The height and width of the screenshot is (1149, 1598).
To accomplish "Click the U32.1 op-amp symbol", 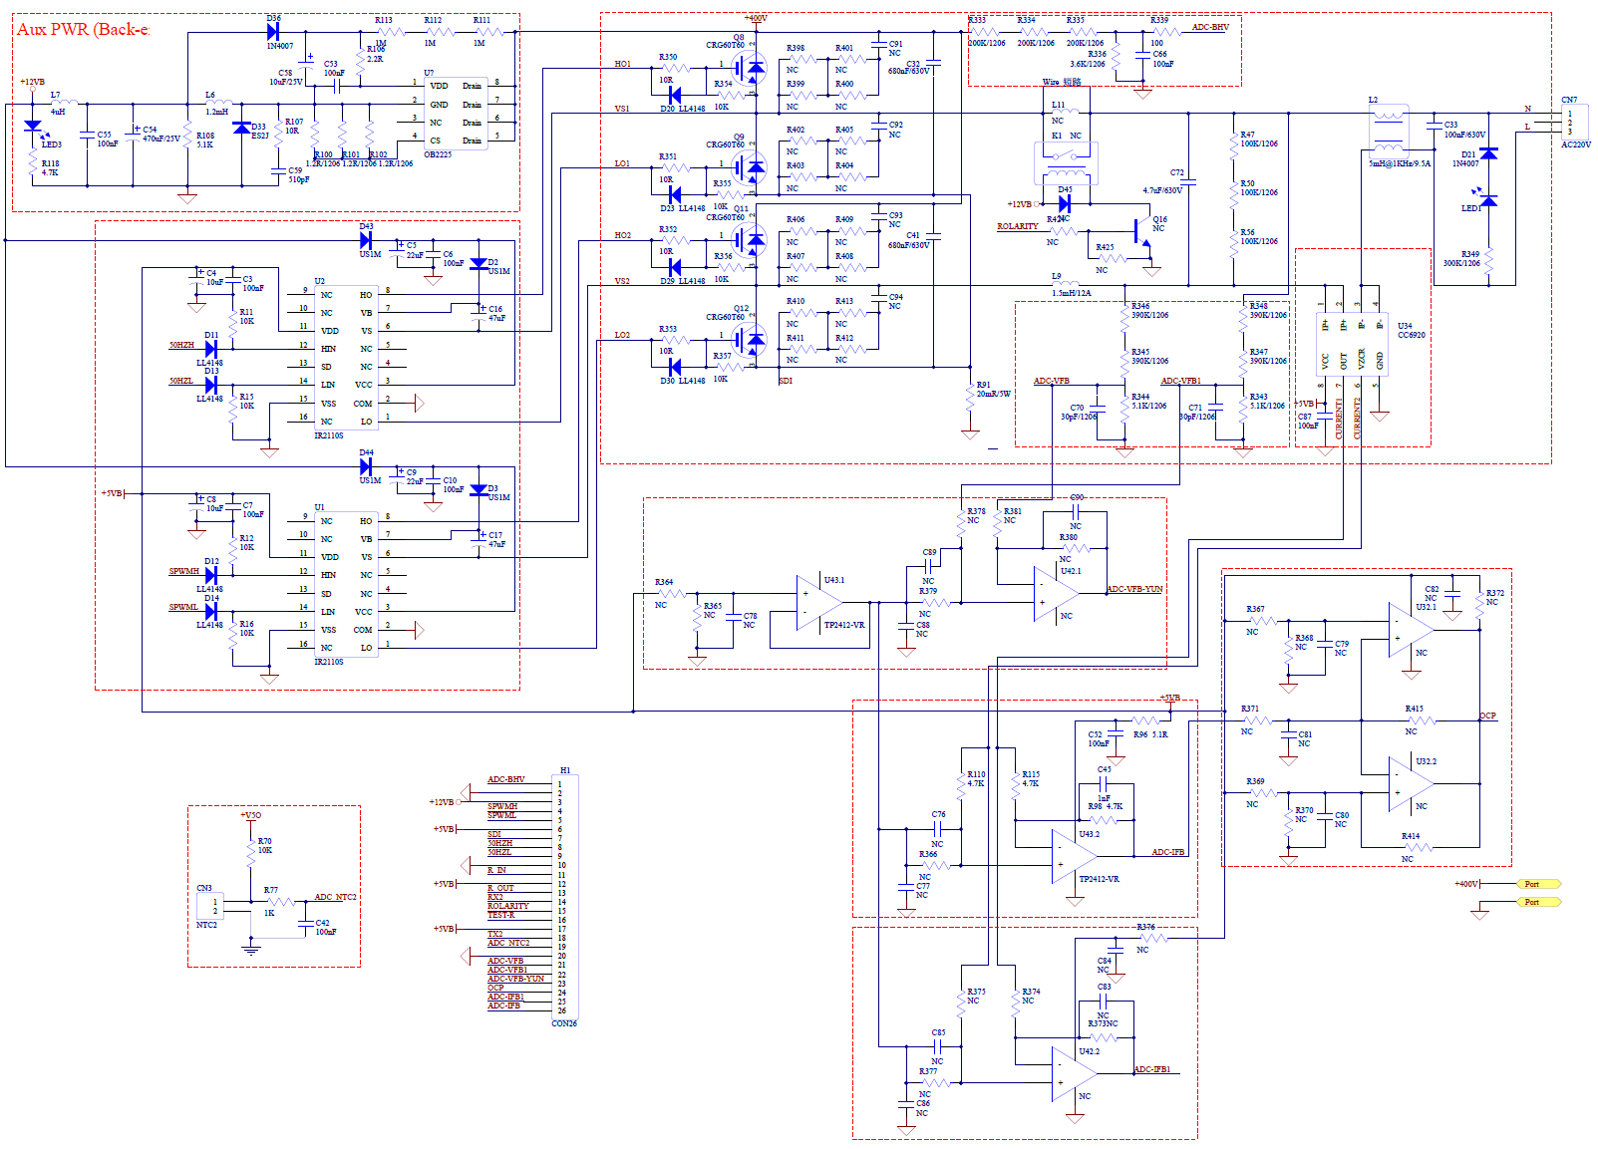I will [1410, 630].
